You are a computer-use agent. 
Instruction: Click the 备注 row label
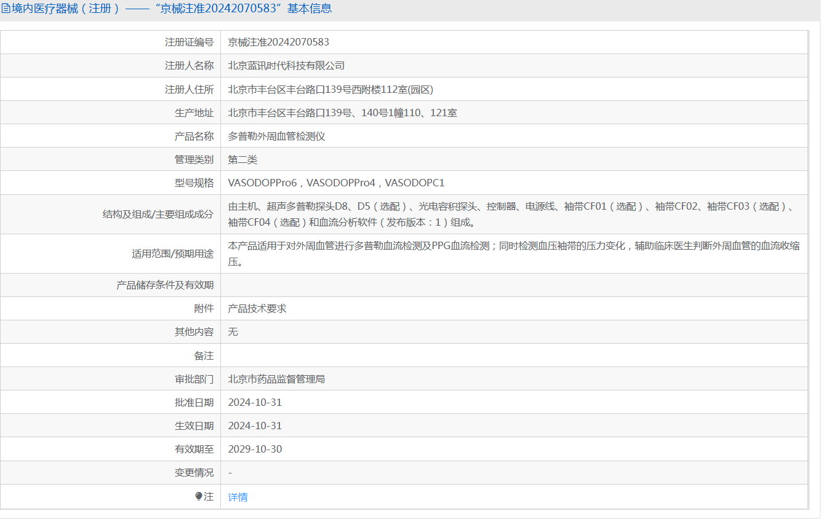point(204,355)
